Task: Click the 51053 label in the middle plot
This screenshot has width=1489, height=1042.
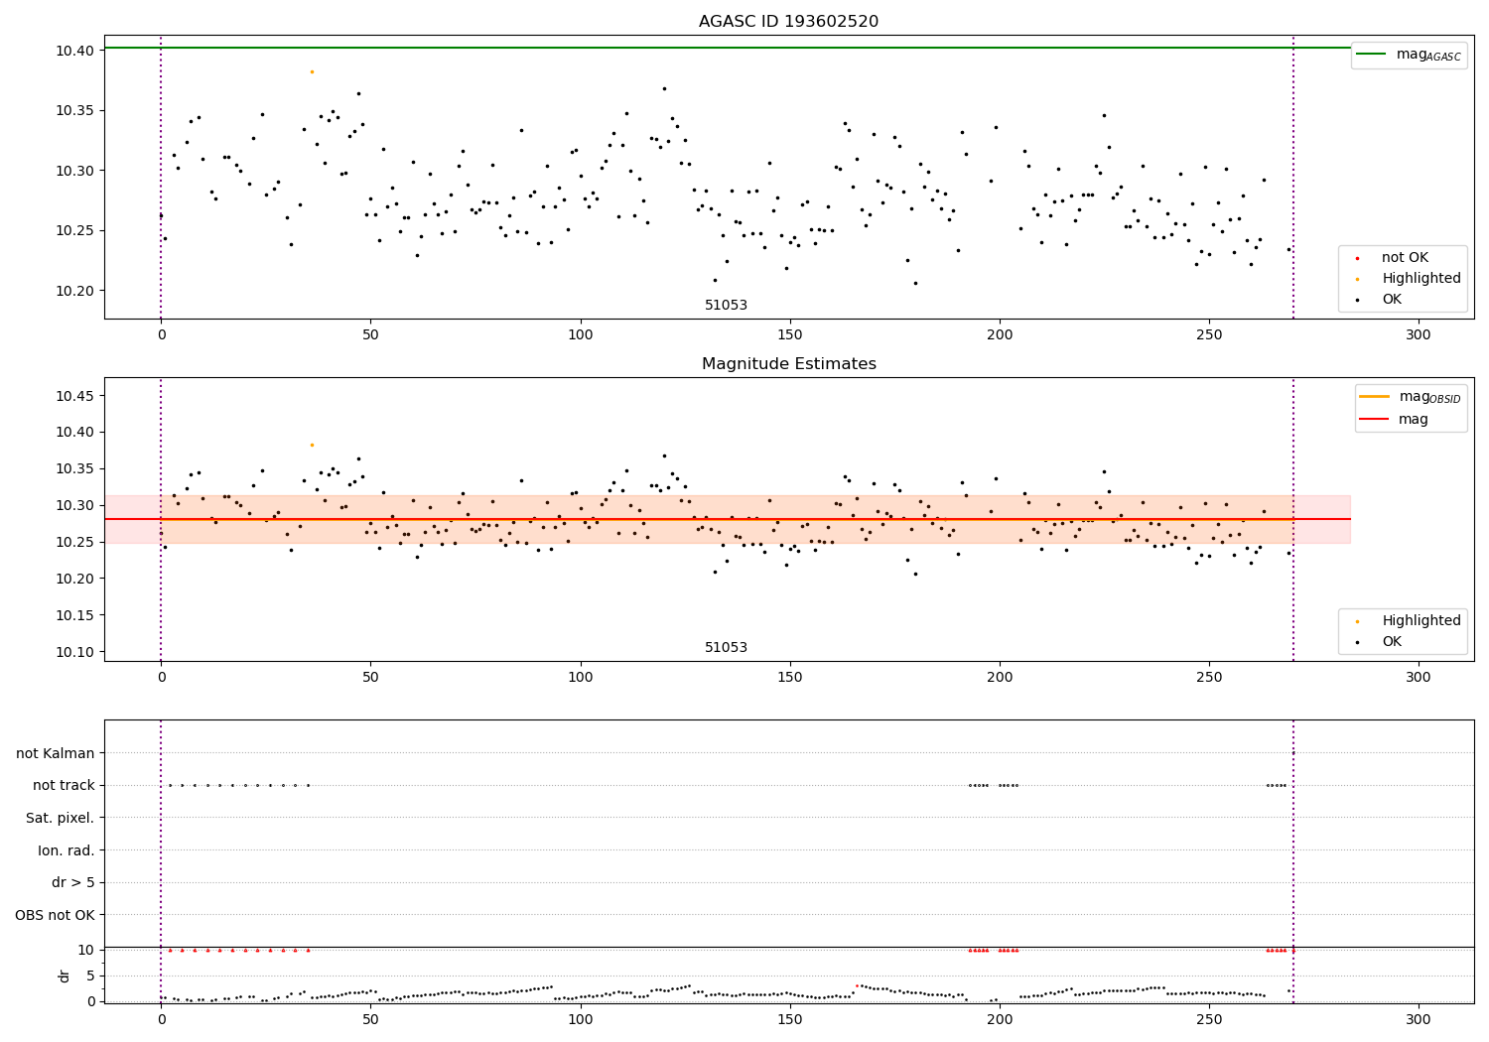Action: (x=726, y=648)
